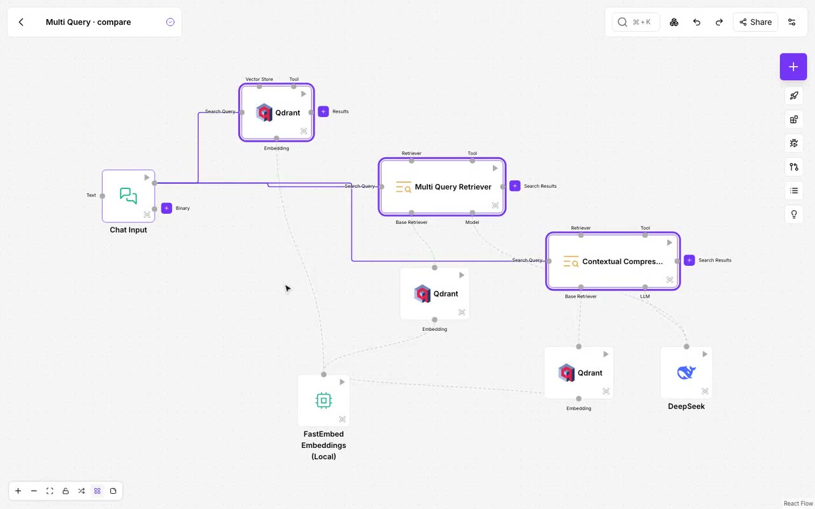The height and width of the screenshot is (509, 815).
Task: Click the lightbulb tips icon
Action: 794,214
